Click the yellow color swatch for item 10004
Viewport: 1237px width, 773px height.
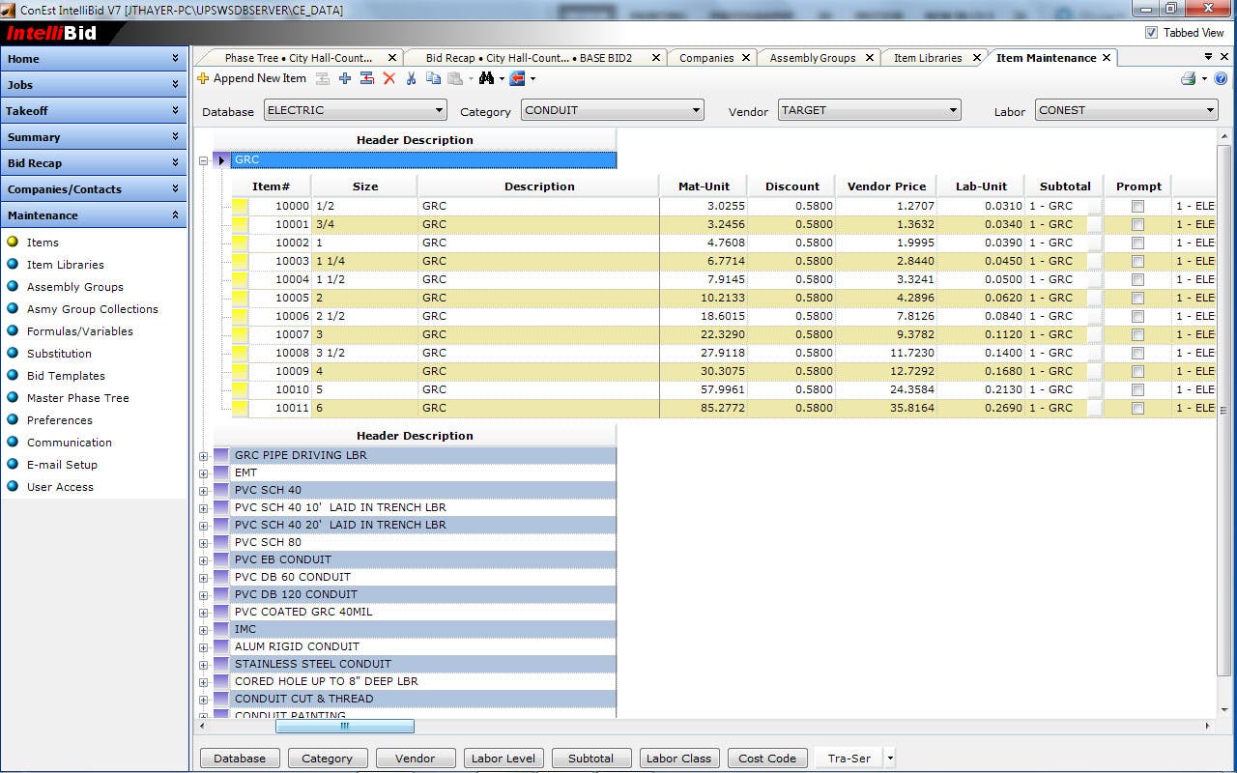240,279
